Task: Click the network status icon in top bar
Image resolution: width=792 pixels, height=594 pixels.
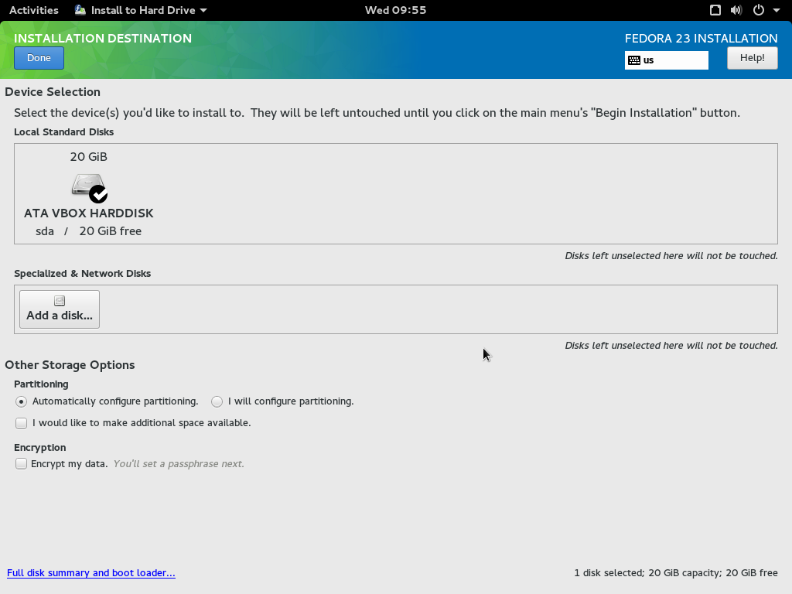Action: click(715, 10)
